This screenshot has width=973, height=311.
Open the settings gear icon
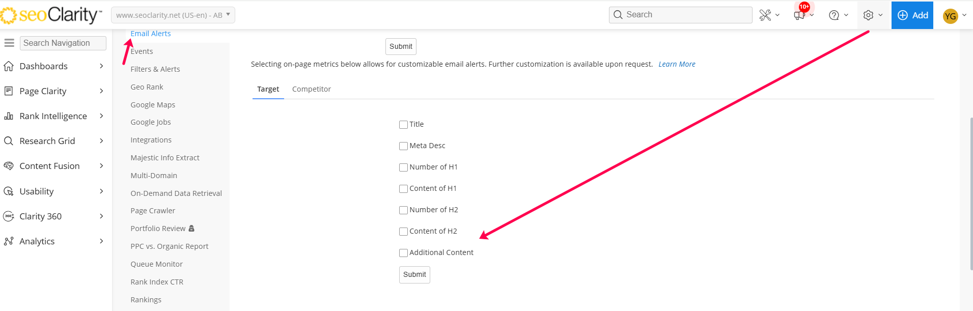click(869, 15)
